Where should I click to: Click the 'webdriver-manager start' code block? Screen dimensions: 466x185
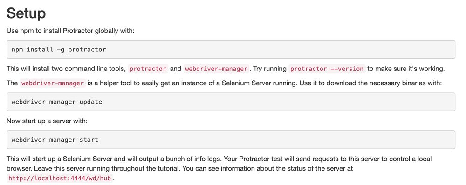point(231,140)
